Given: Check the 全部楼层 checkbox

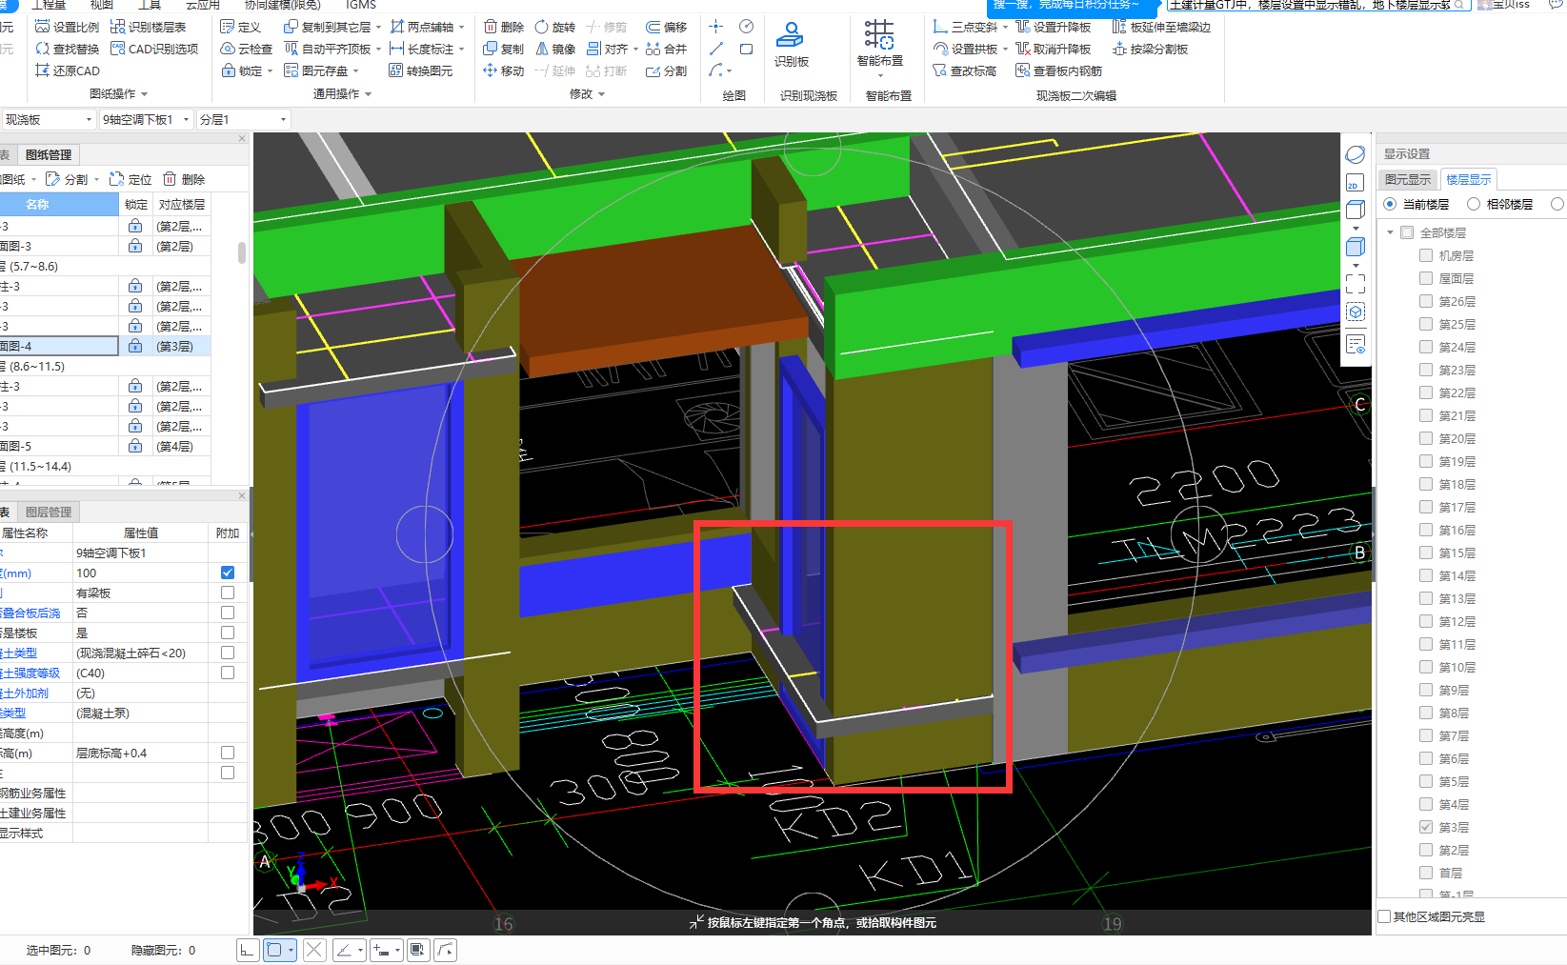Looking at the screenshot, I should 1407,232.
